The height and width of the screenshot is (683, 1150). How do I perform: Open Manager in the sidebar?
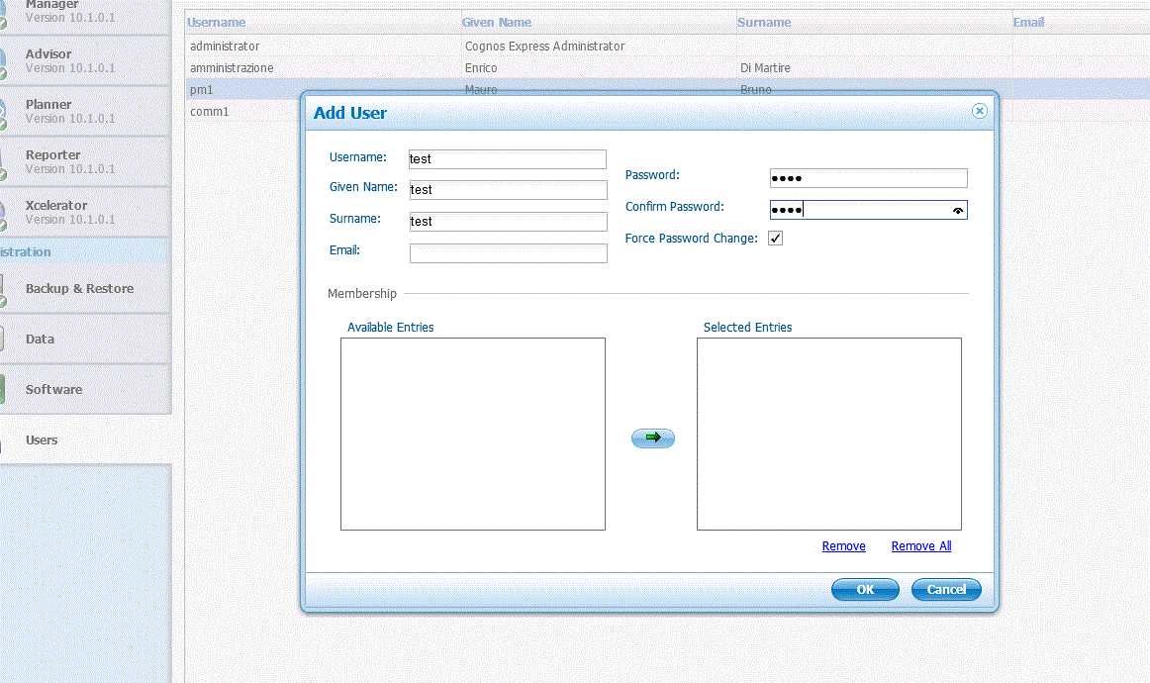click(x=85, y=15)
